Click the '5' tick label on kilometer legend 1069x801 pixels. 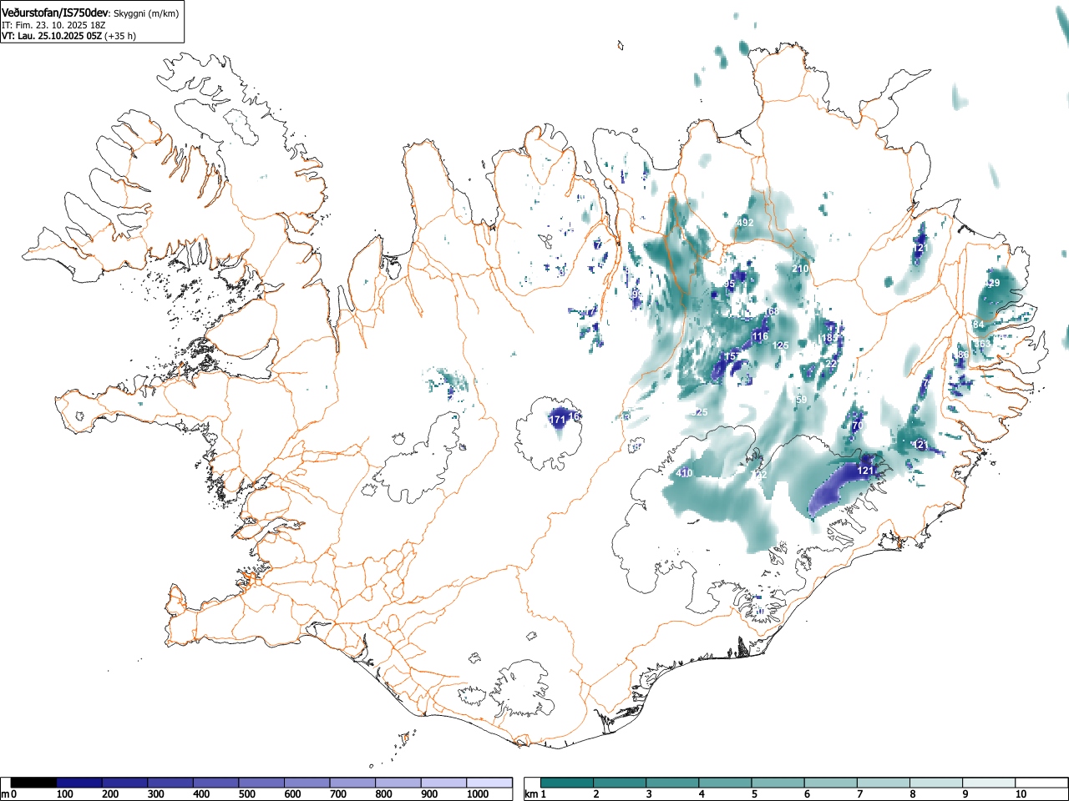[754, 794]
